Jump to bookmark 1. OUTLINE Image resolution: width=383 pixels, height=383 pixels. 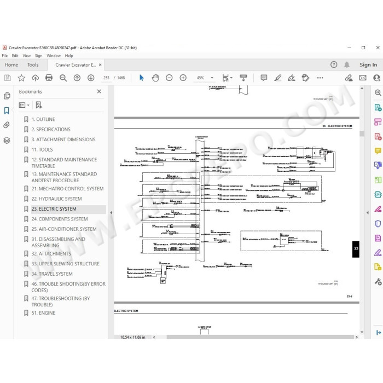tap(43, 119)
